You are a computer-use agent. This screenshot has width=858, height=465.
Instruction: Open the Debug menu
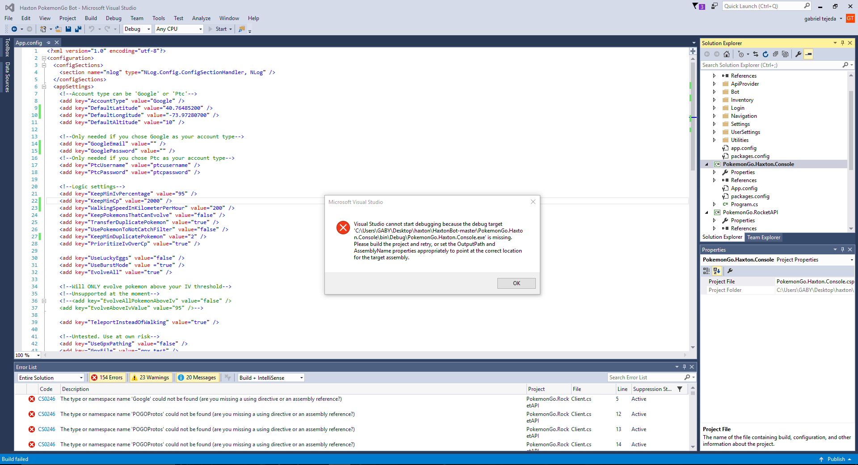[114, 18]
